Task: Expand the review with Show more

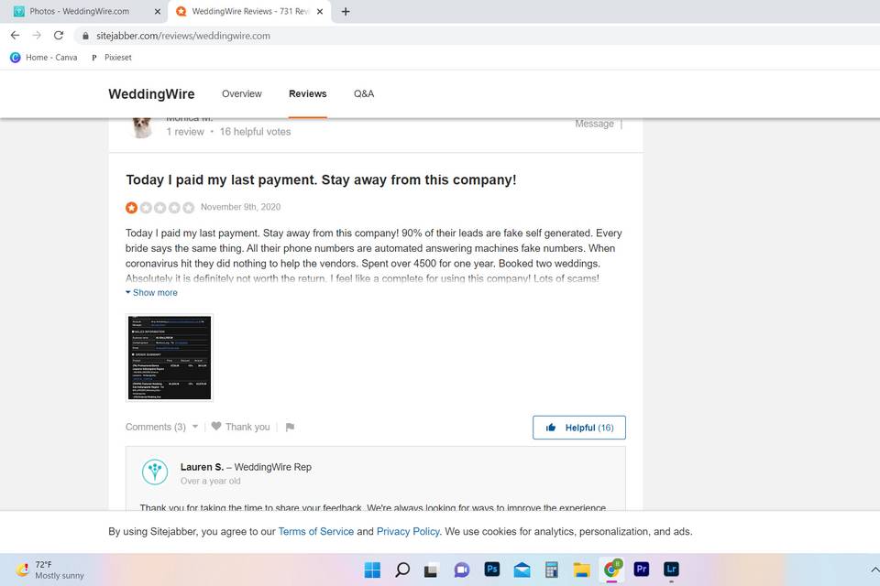Action: (151, 293)
